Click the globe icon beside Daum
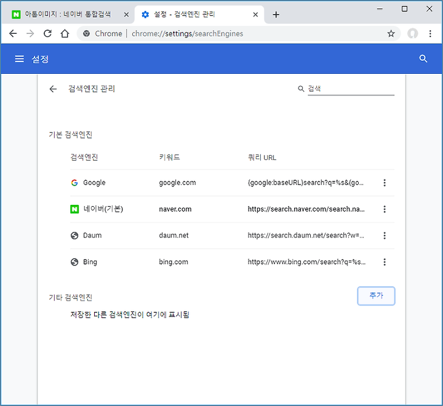The width and height of the screenshot is (443, 406). pyautogui.click(x=74, y=236)
